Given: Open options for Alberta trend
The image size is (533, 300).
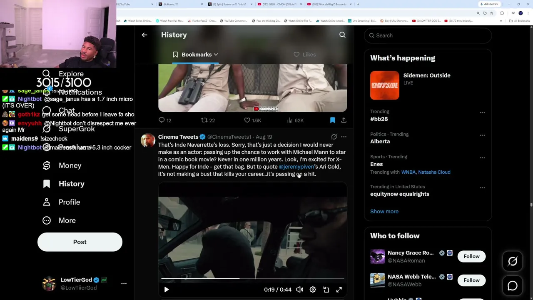Looking at the screenshot, I should coord(482,135).
